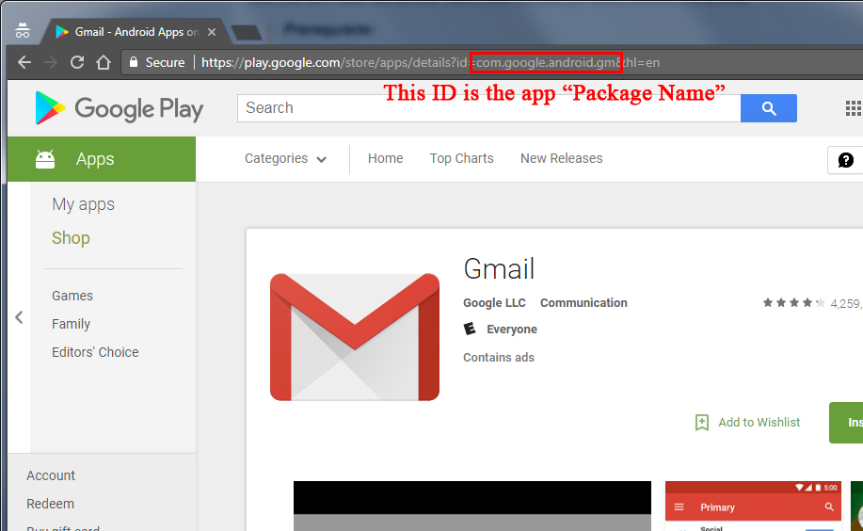Screen dimensions: 863x531
Task: Click the Redeem link
Action: coord(50,504)
